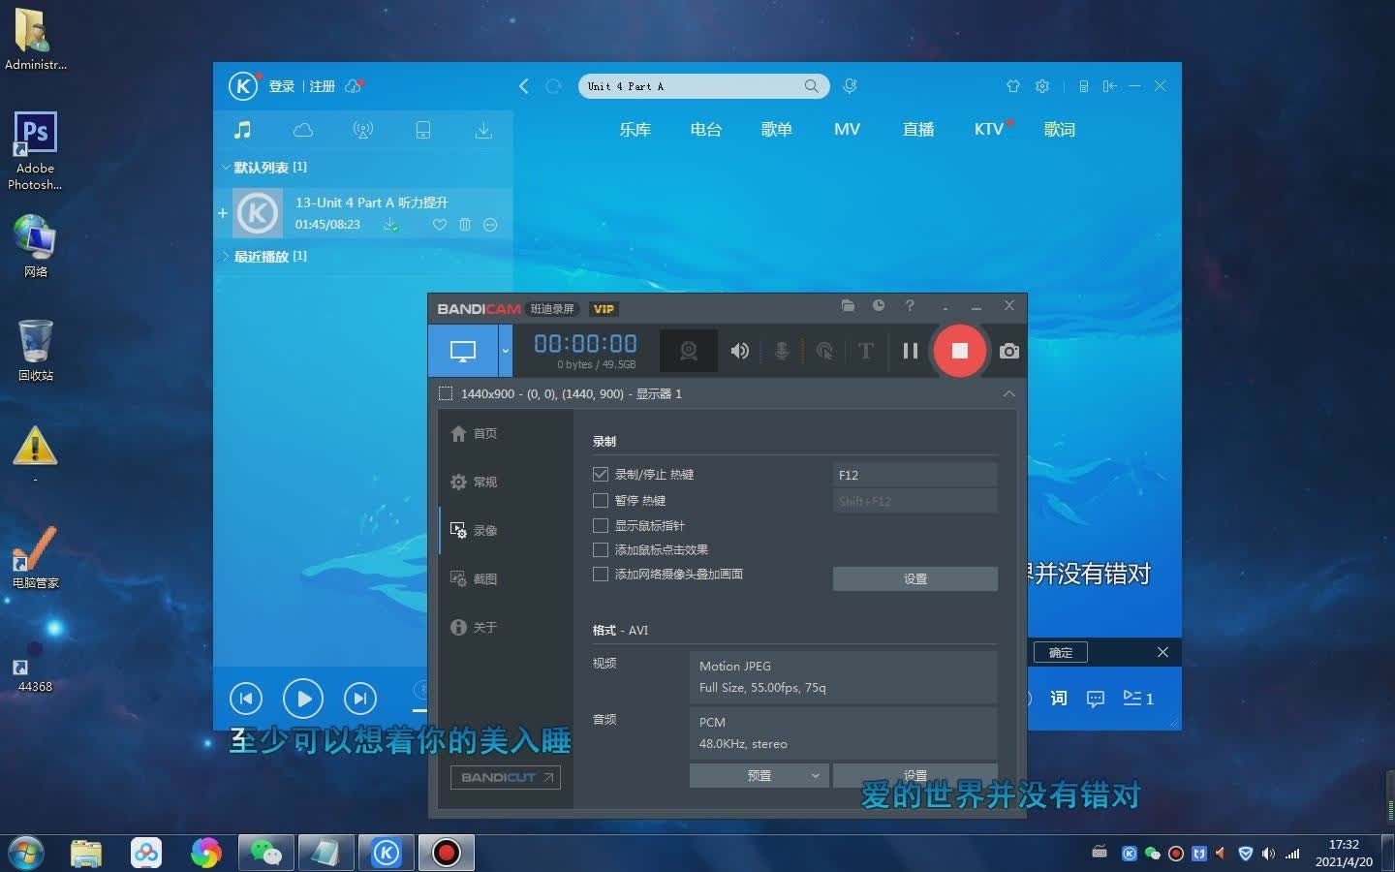The image size is (1395, 872).
Task: Click the listen-to-identify music icon
Action: [850, 86]
